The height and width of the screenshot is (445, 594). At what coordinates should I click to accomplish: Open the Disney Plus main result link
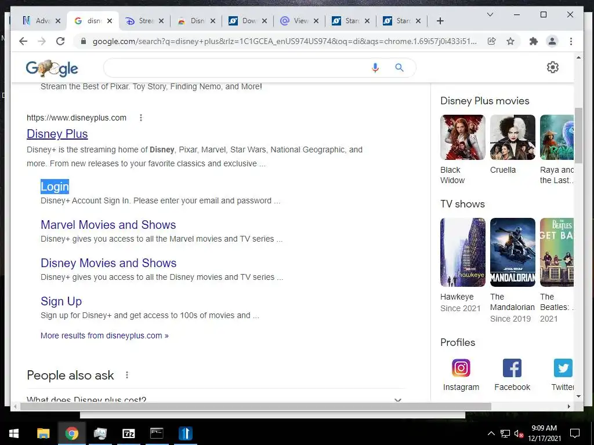(57, 134)
